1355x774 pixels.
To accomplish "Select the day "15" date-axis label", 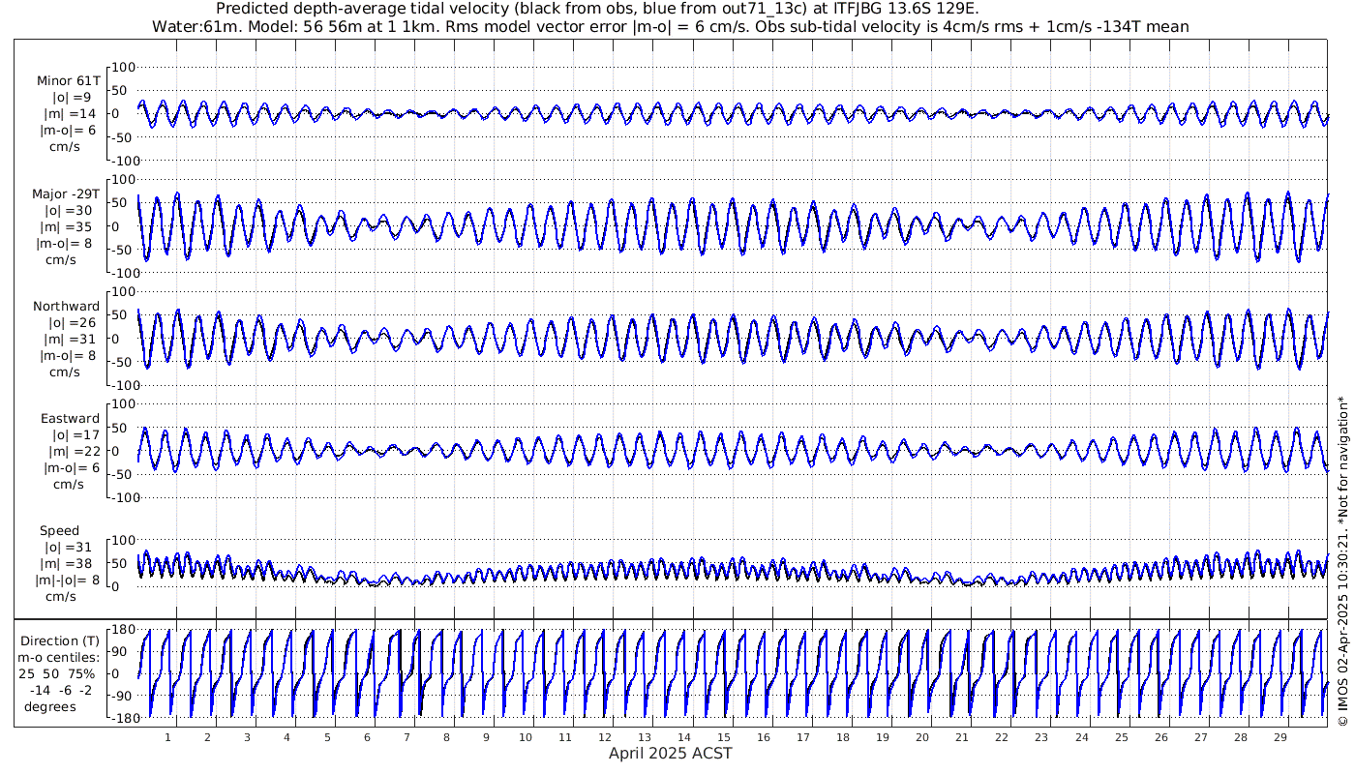I will pos(724,737).
